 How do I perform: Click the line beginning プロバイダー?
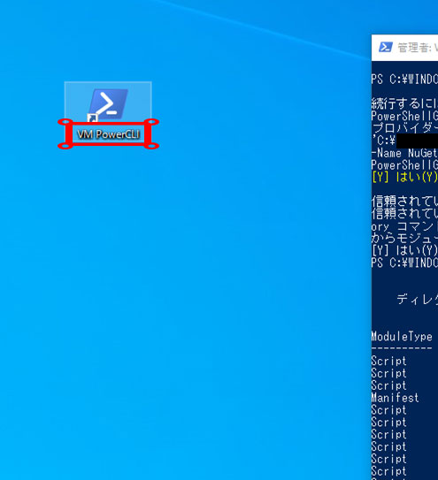(404, 128)
